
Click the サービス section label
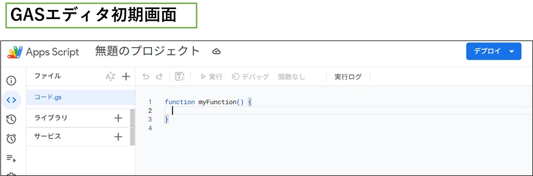[x=48, y=136]
